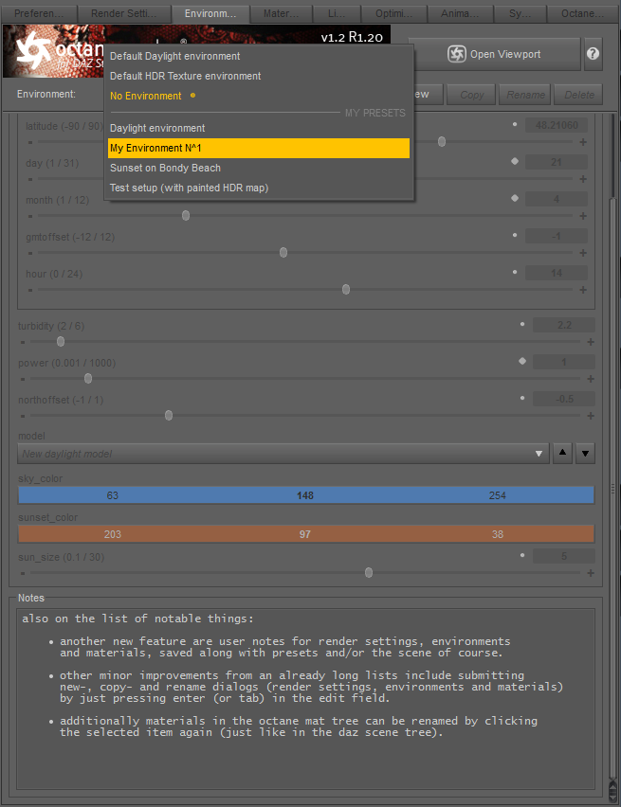Select previous model with up arrow button
The height and width of the screenshot is (807, 621).
(562, 454)
